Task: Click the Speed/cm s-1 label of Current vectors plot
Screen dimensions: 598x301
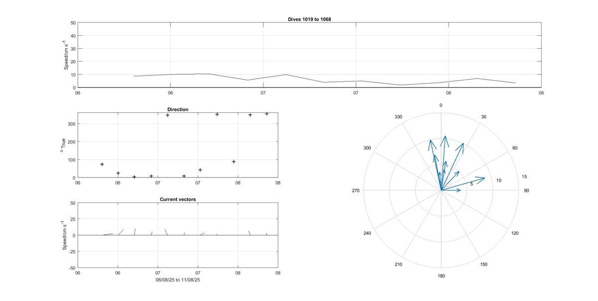Action: [x=65, y=235]
